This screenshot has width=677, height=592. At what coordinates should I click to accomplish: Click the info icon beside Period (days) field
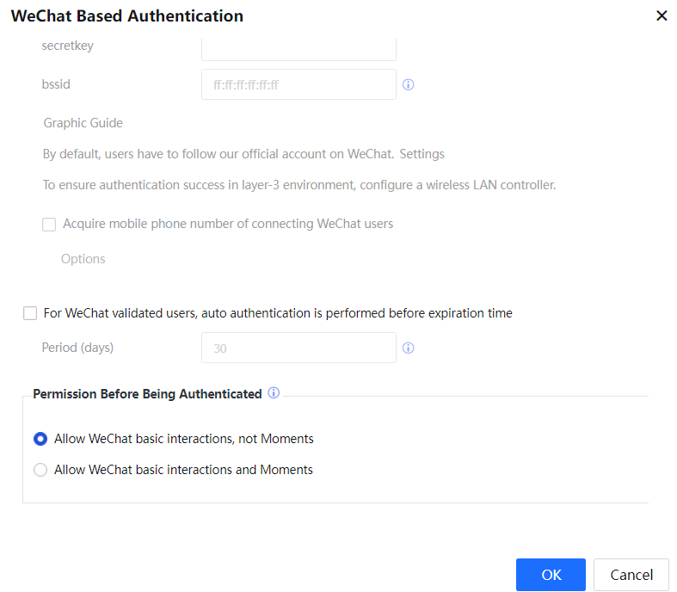click(x=409, y=348)
